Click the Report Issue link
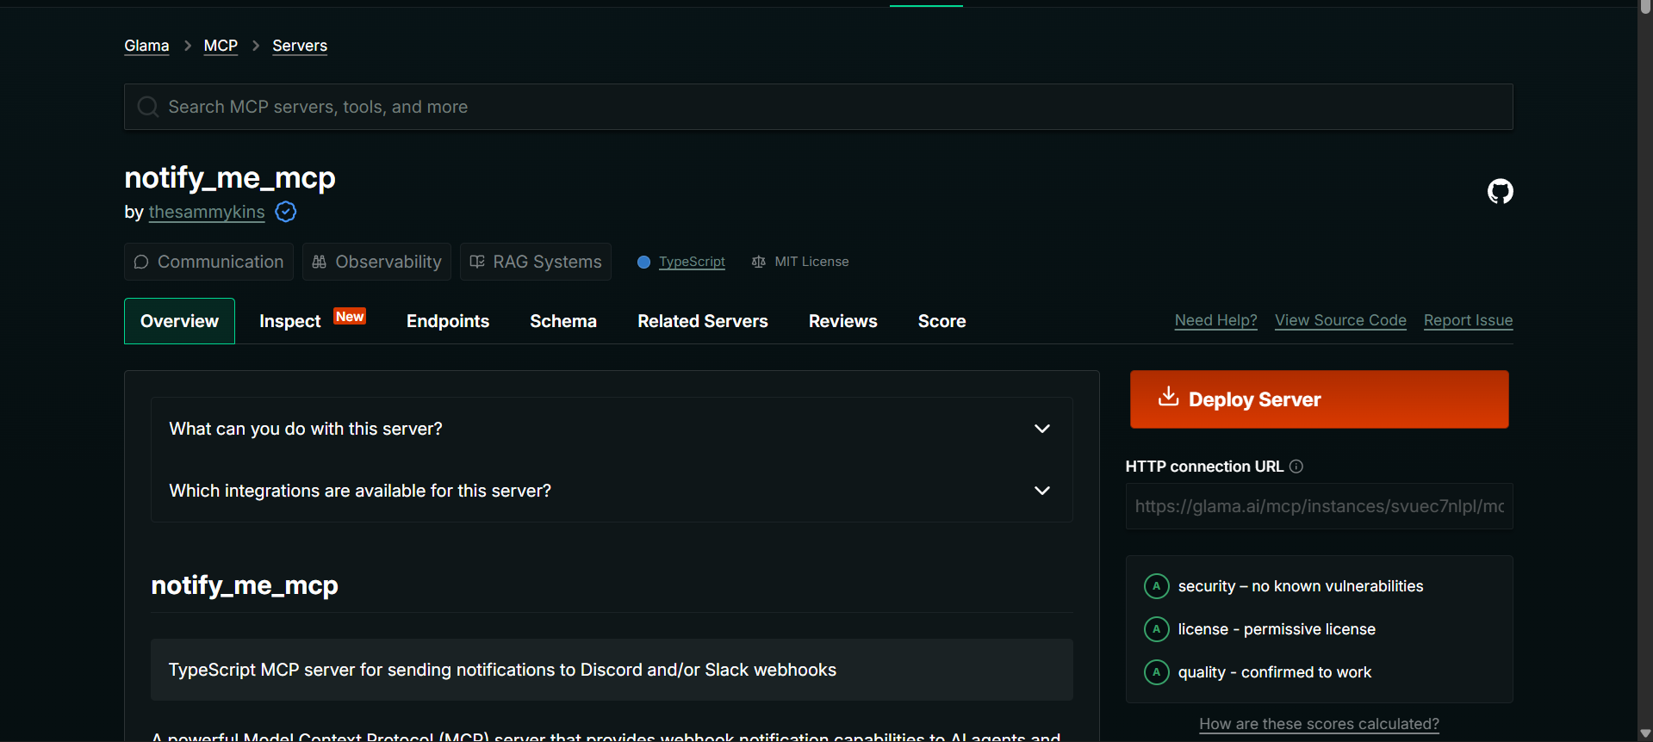The height and width of the screenshot is (742, 1653). coord(1468,320)
